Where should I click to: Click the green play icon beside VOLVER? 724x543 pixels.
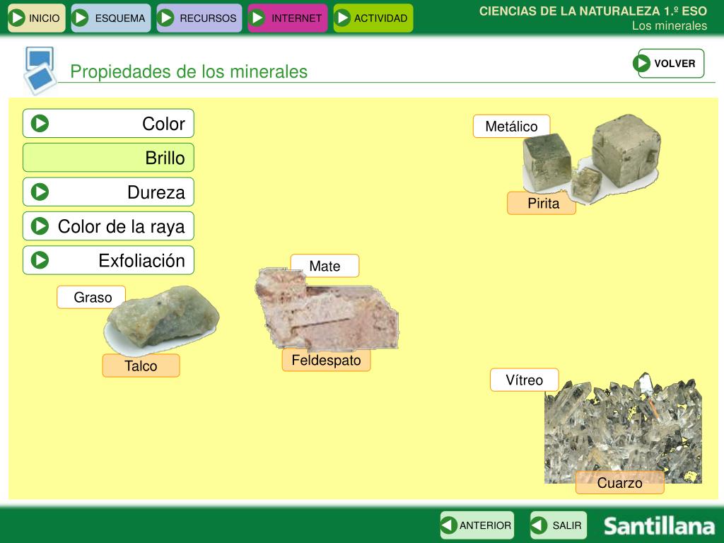[642, 63]
